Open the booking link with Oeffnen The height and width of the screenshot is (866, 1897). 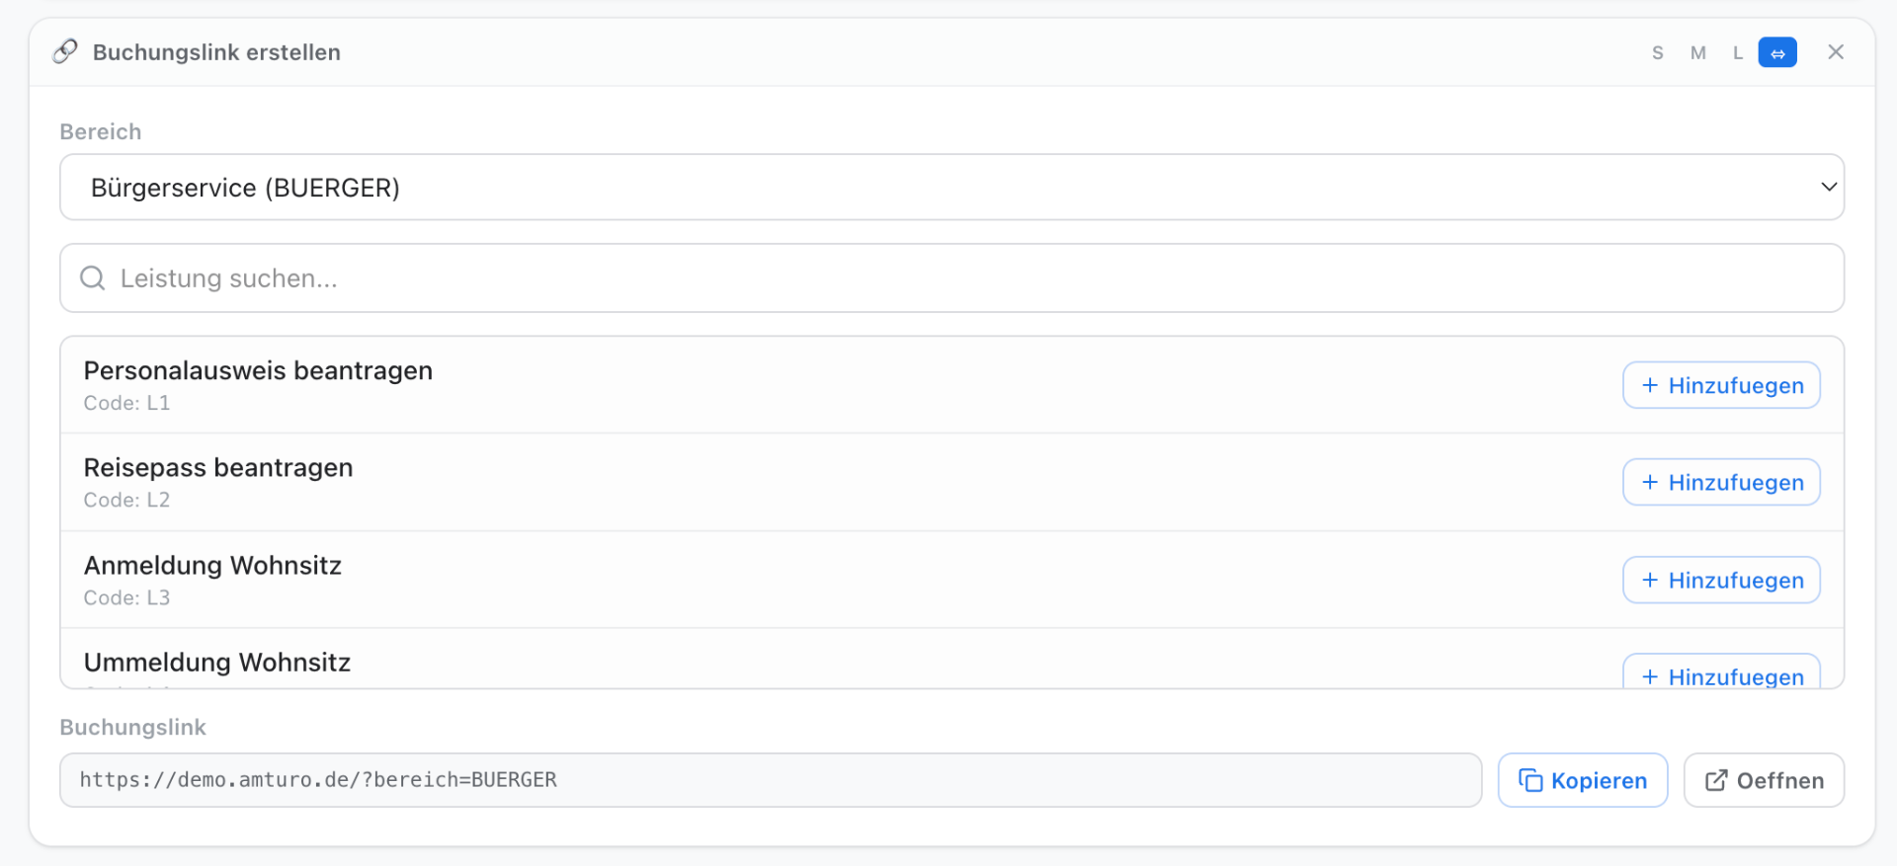point(1764,780)
